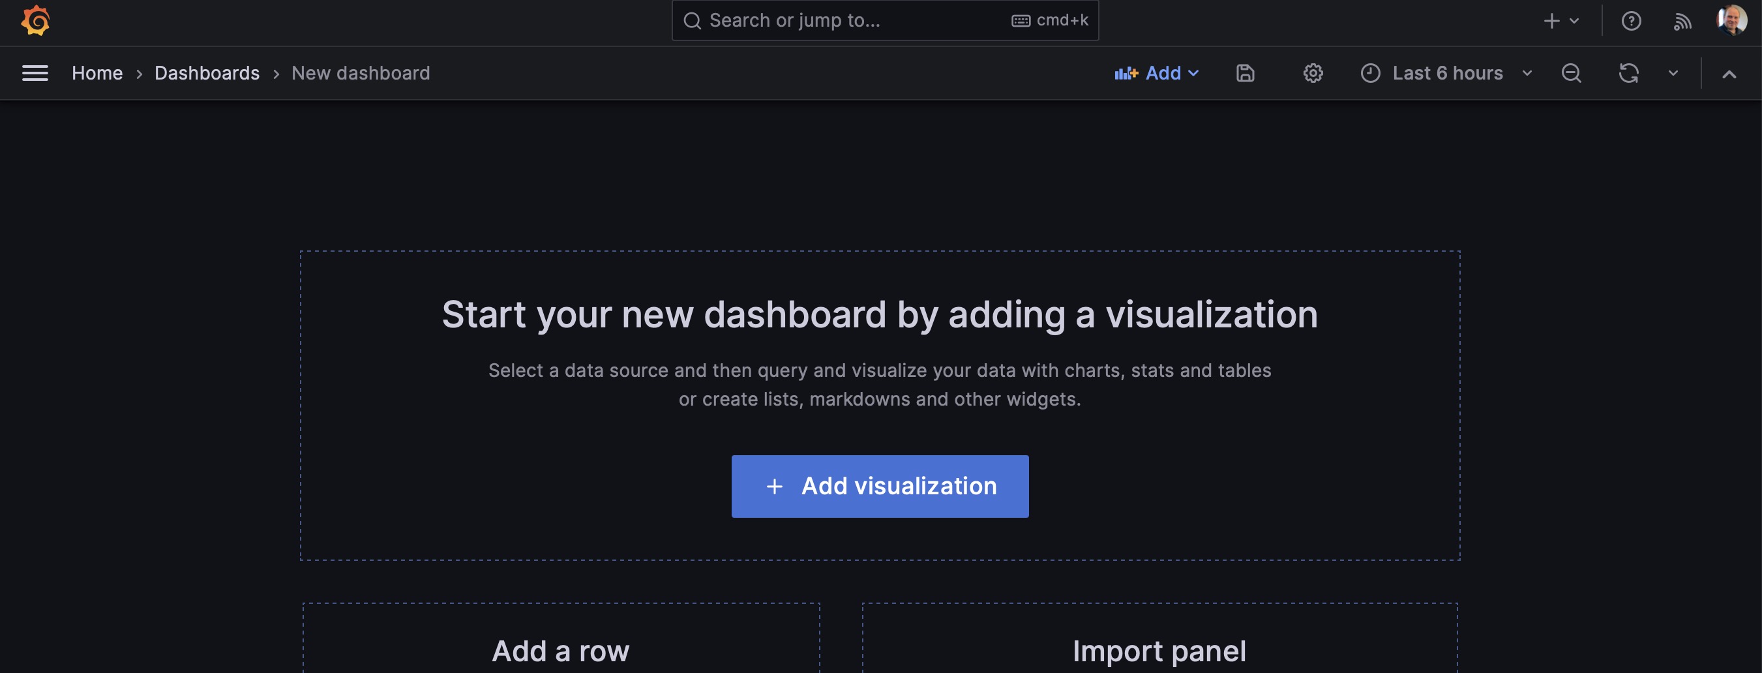Expand the auto-refresh interval dropdown
This screenshot has height=673, width=1762.
pyautogui.click(x=1673, y=73)
